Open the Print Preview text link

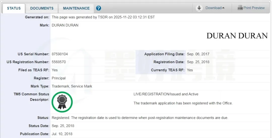point(254,8)
